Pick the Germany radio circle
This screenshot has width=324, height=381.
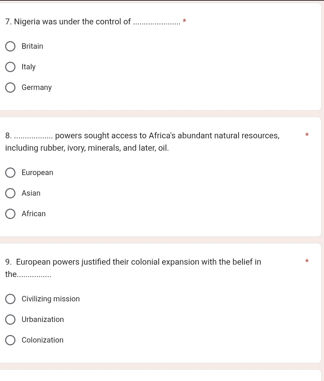click(x=10, y=88)
